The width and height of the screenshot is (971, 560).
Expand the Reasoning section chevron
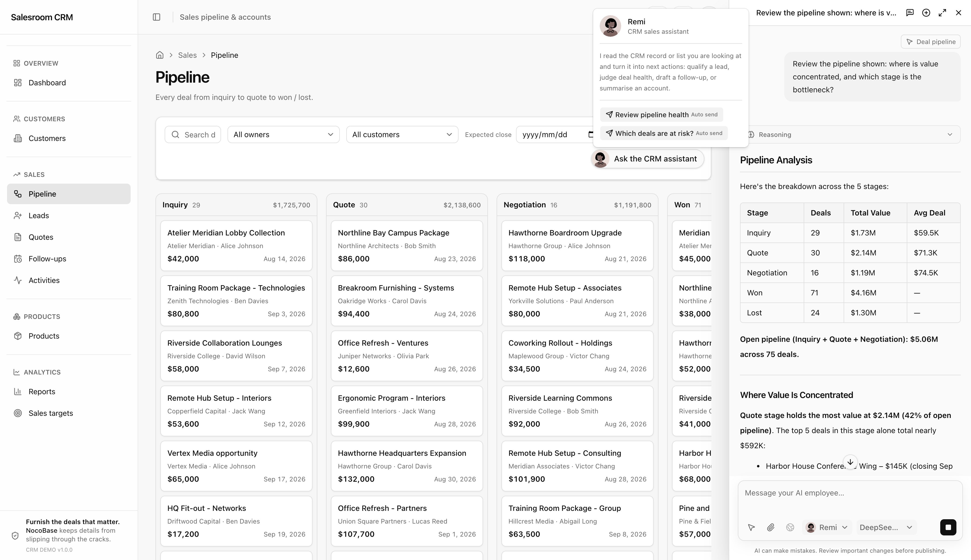(x=950, y=135)
